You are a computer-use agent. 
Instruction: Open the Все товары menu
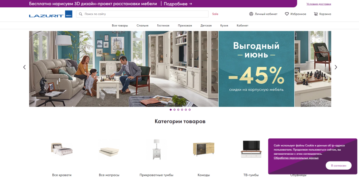click(120, 26)
